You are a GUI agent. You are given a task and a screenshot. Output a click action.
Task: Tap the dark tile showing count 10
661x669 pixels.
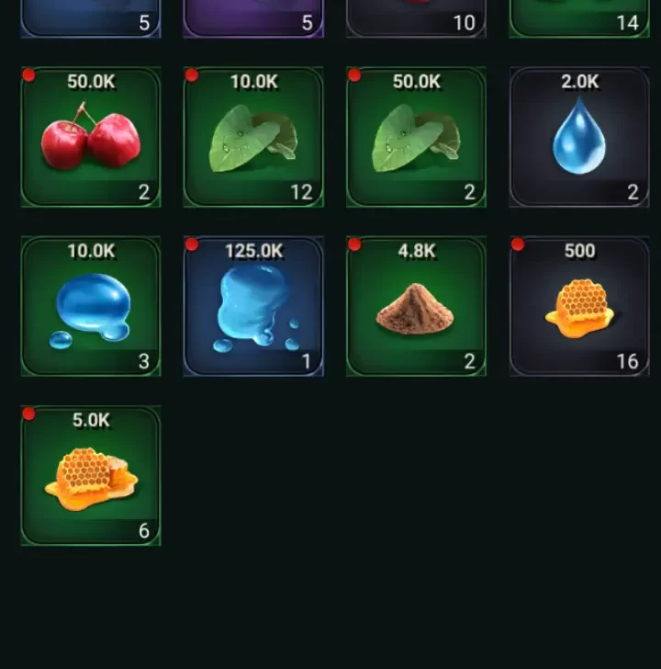[x=417, y=18]
